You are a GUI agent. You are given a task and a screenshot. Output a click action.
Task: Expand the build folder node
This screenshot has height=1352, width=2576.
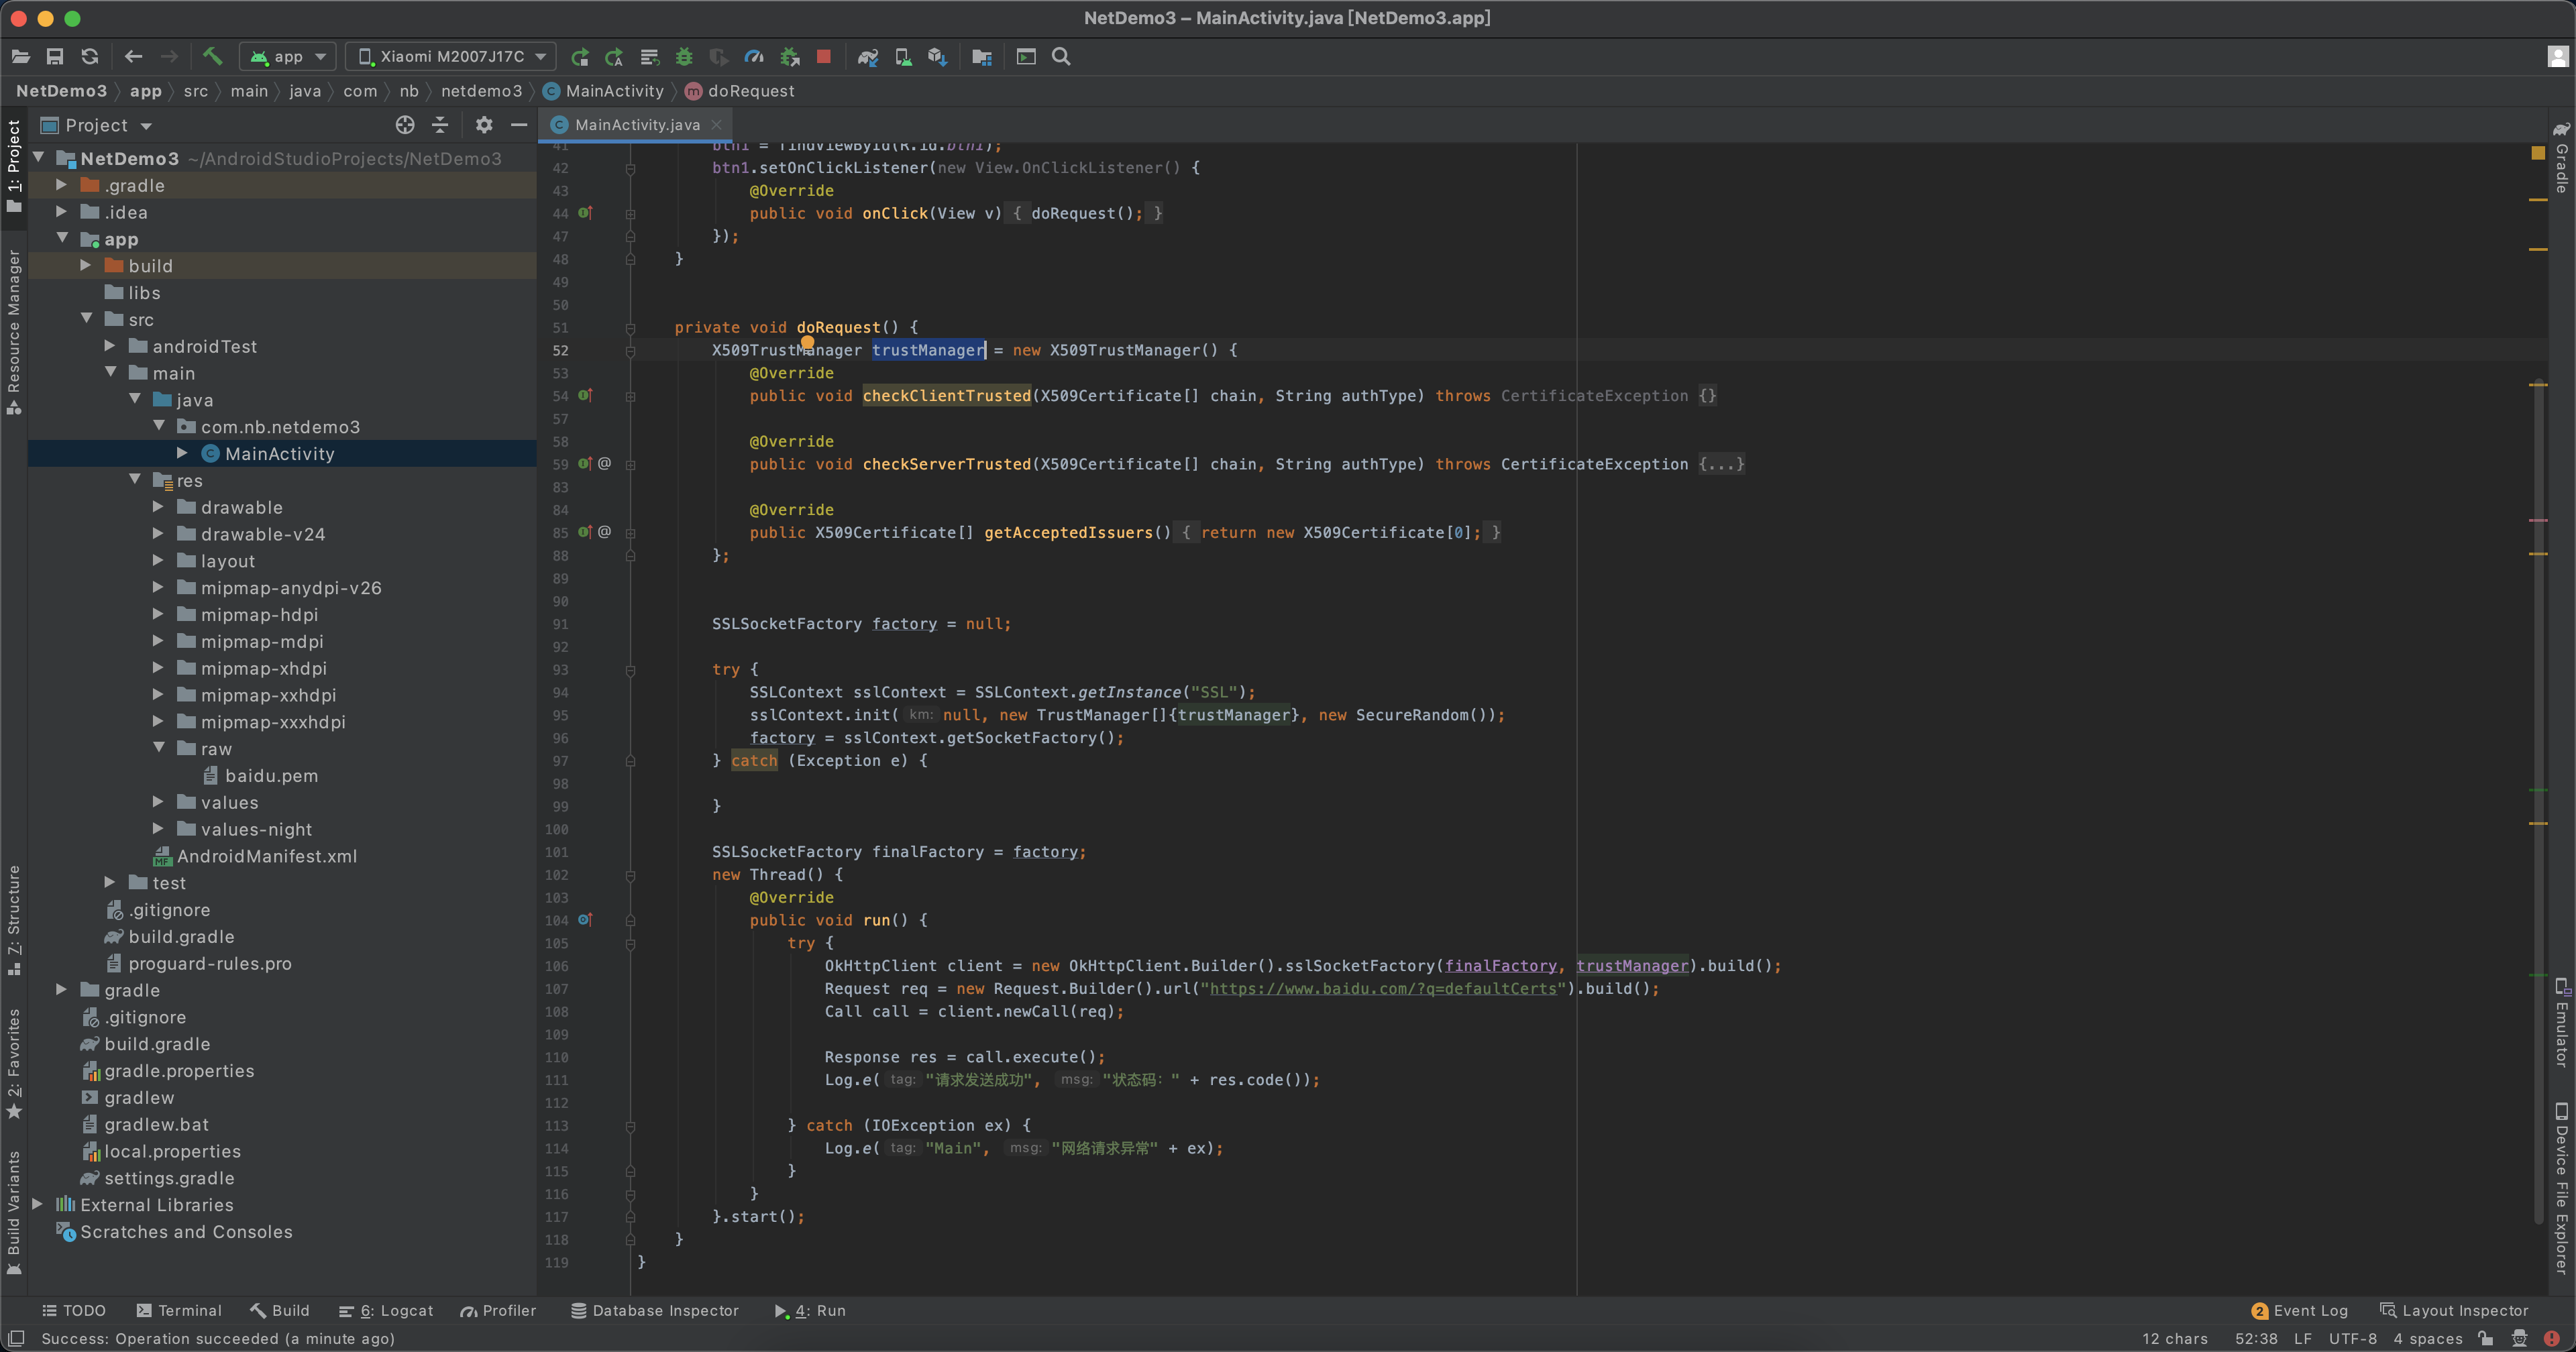pos(86,265)
